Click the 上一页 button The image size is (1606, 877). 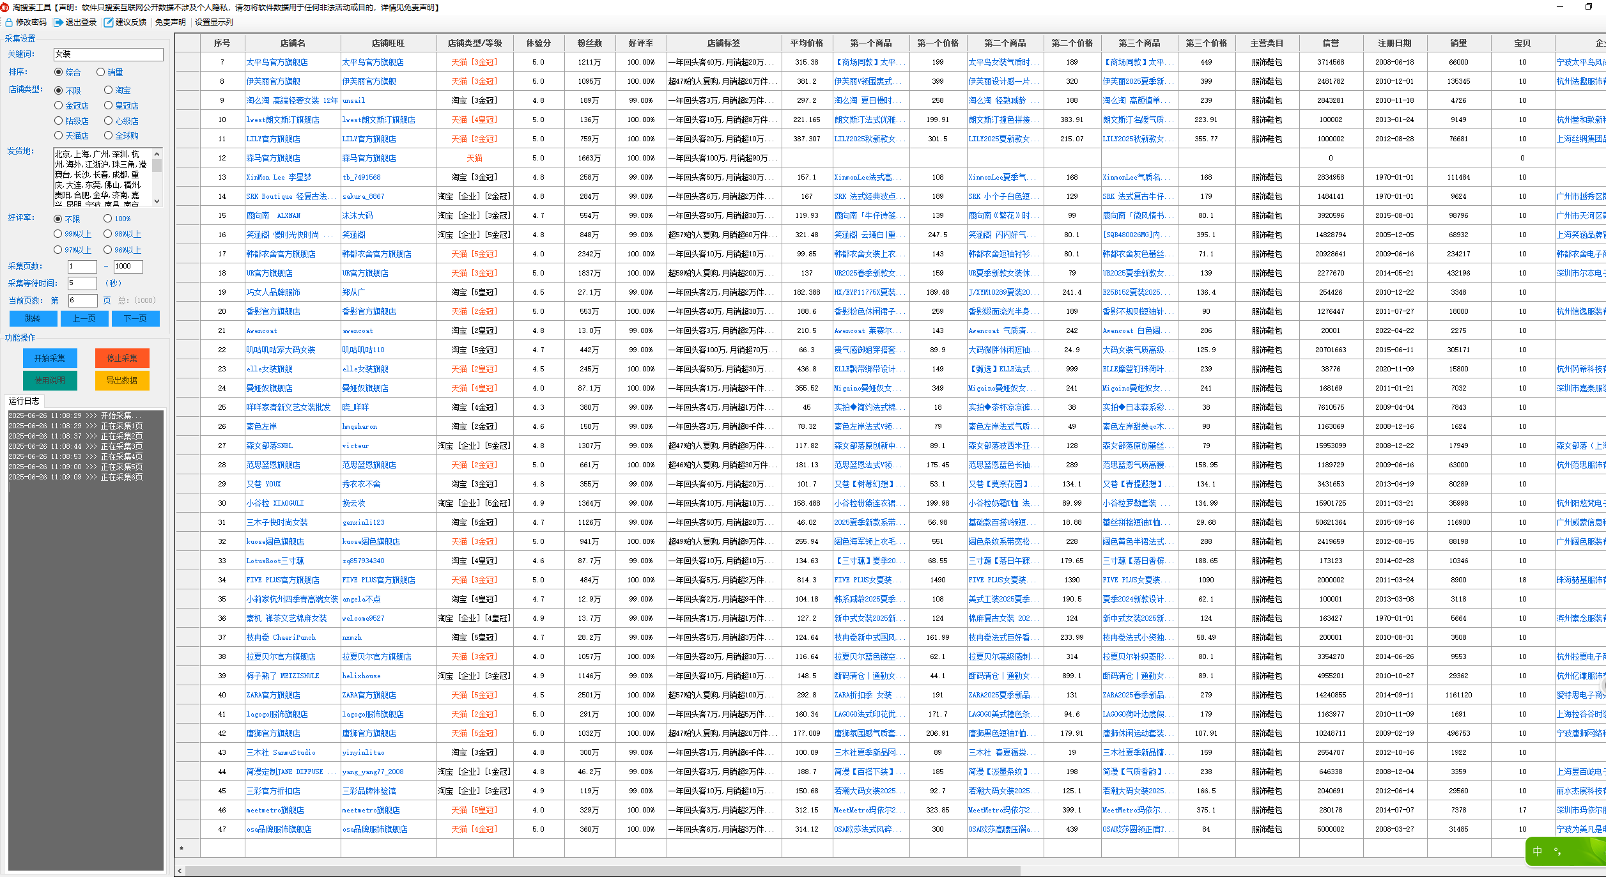pos(84,318)
